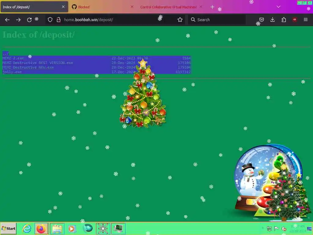Open the muted volume tray icon

tap(284, 228)
